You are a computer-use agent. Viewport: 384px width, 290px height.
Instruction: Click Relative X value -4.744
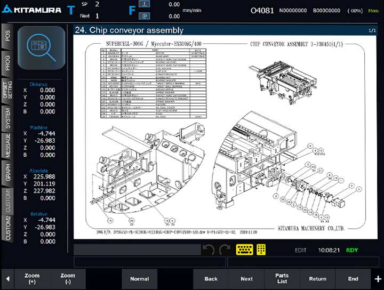pyautogui.click(x=46, y=220)
